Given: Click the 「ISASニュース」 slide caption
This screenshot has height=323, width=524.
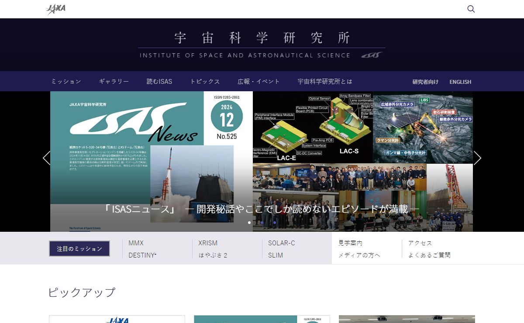Looking at the screenshot, I should click(262, 209).
